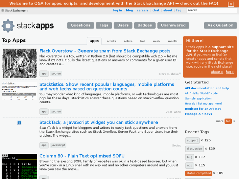Screen dimensions: 239x179
Task: Open v1.0, Wonil author text
Action: click(x=173, y=112)
